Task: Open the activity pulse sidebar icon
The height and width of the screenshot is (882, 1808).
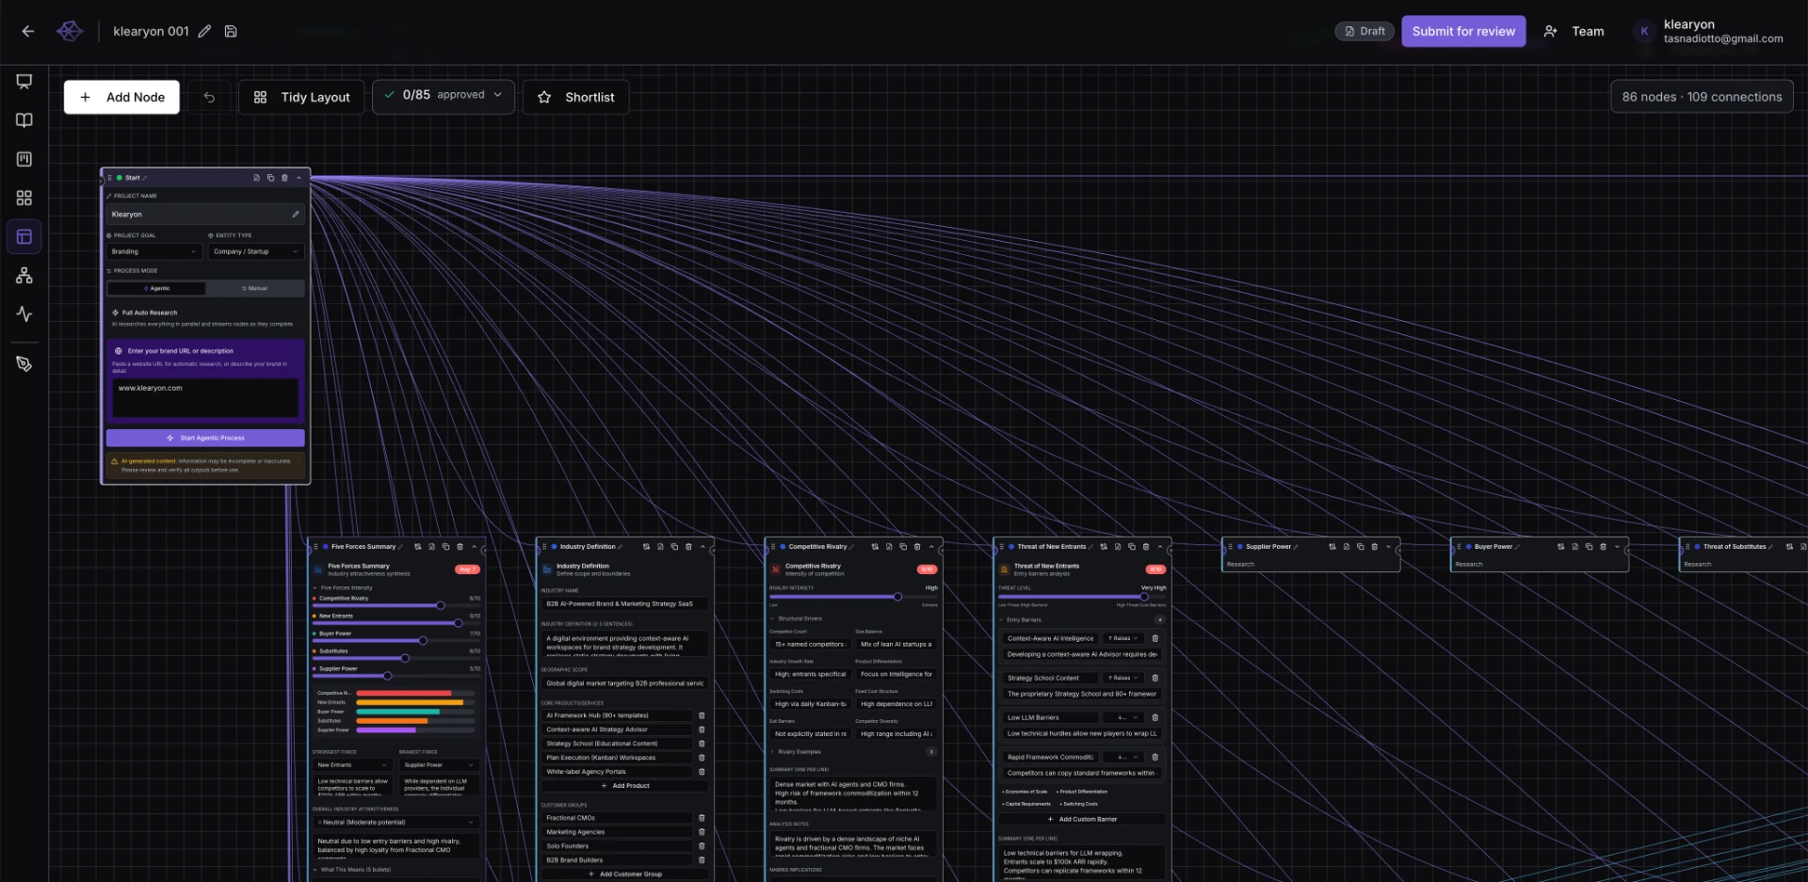Action: pyautogui.click(x=24, y=314)
